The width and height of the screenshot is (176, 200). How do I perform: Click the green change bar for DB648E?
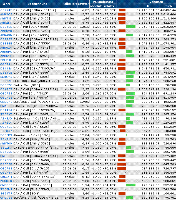pos(131,27)
